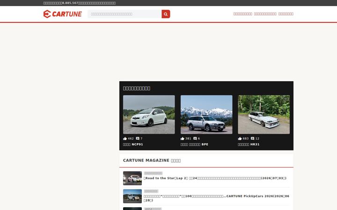Submit search with the red magnifier button

tap(166, 14)
